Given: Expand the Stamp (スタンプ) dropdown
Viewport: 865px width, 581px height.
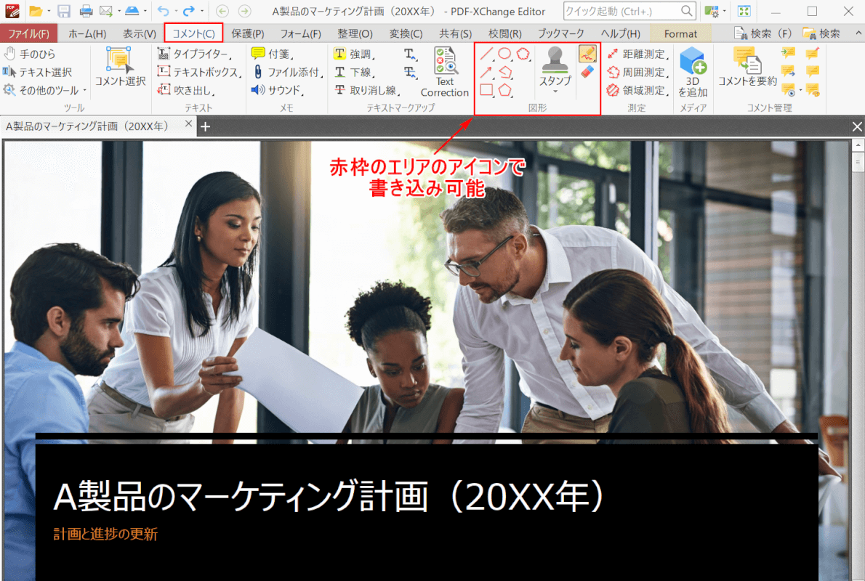Looking at the screenshot, I should coord(555,90).
